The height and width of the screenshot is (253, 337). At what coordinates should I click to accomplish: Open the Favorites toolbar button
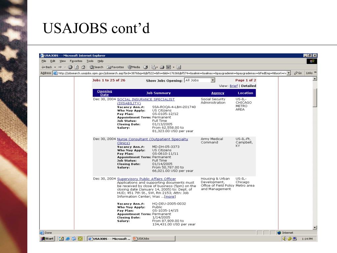(116, 67)
